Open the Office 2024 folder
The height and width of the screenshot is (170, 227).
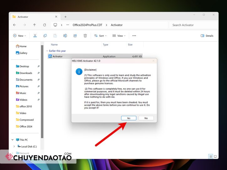coord(24,126)
